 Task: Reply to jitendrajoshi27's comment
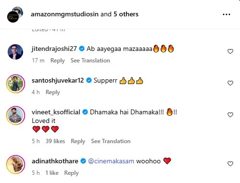point(58,61)
